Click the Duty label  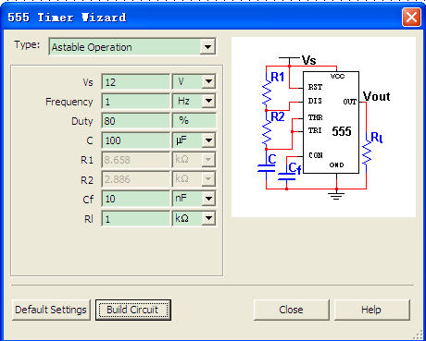(82, 121)
